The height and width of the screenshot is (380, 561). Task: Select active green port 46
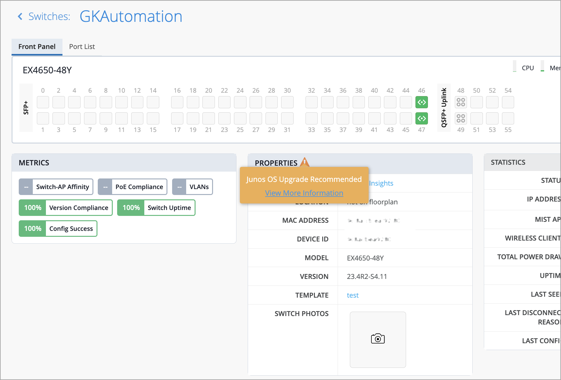[x=421, y=102]
